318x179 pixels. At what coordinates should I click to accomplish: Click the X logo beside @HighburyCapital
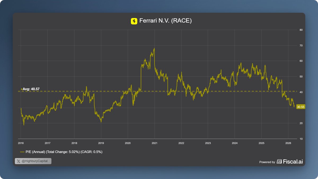(19, 161)
